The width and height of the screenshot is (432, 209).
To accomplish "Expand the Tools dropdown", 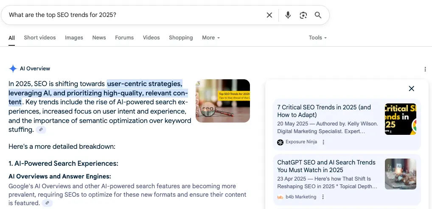I will coord(318,37).
